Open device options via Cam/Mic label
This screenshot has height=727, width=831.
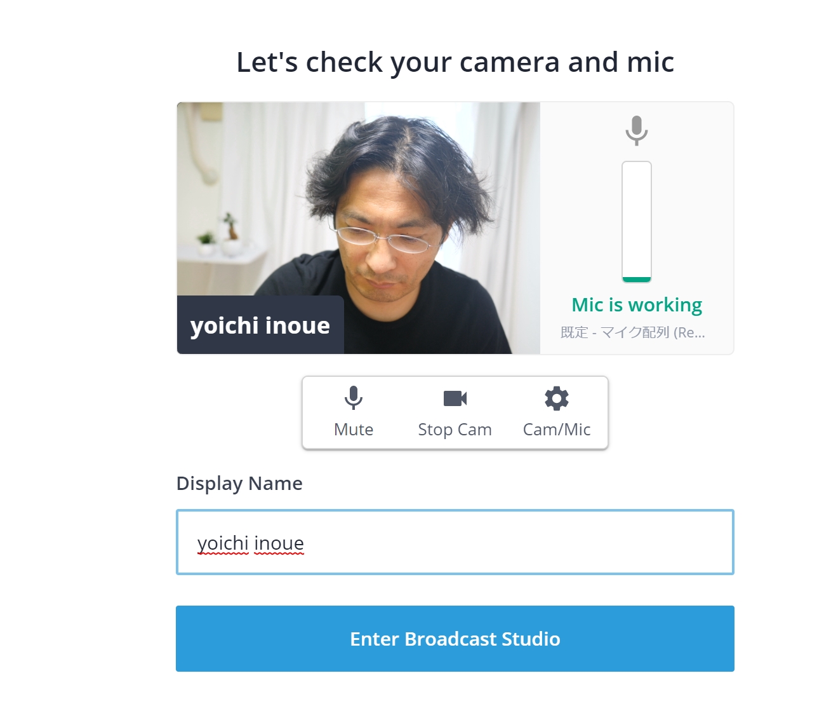[557, 430]
